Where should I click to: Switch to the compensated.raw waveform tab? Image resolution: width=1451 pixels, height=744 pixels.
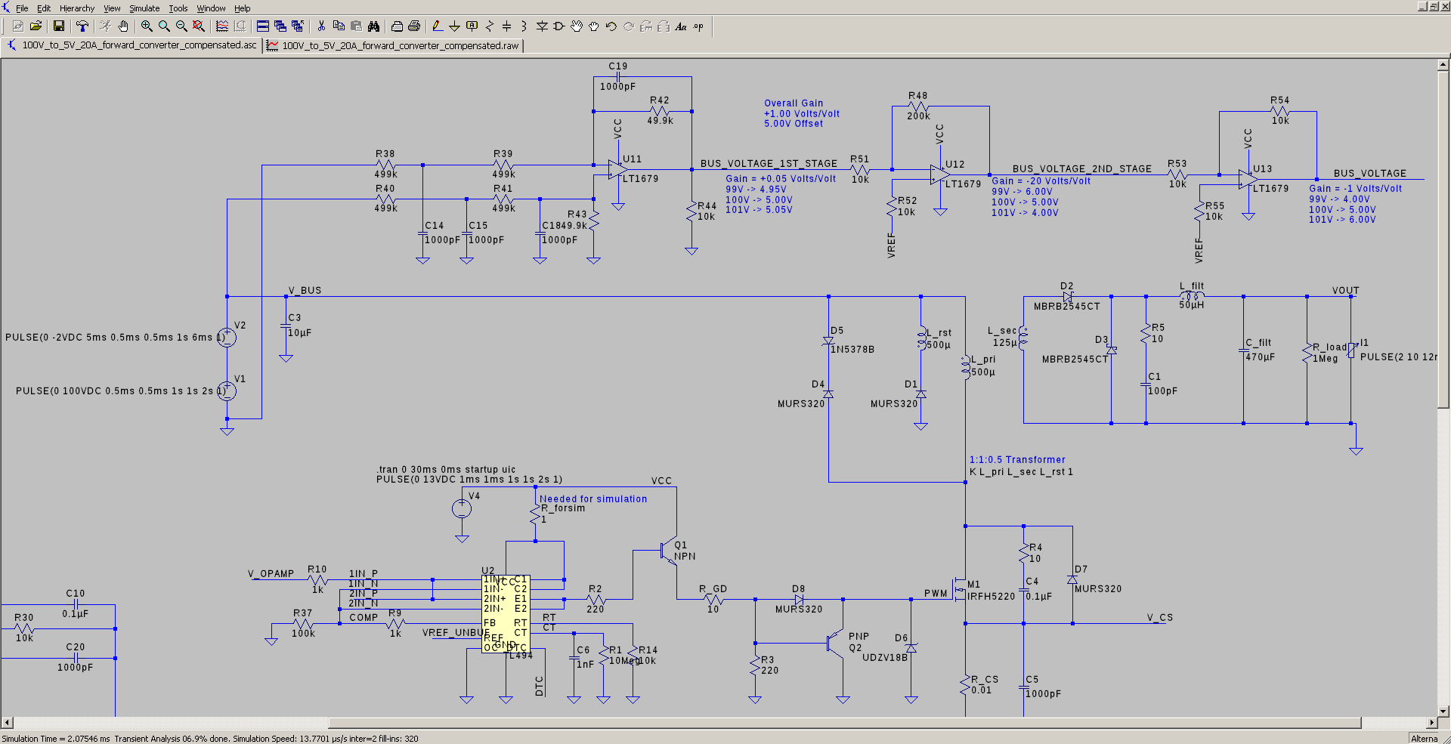click(393, 45)
